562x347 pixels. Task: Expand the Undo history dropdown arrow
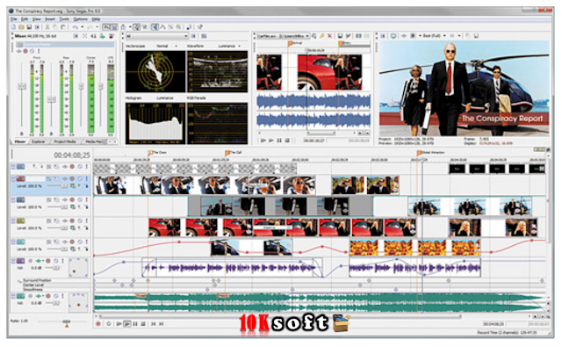click(82, 27)
